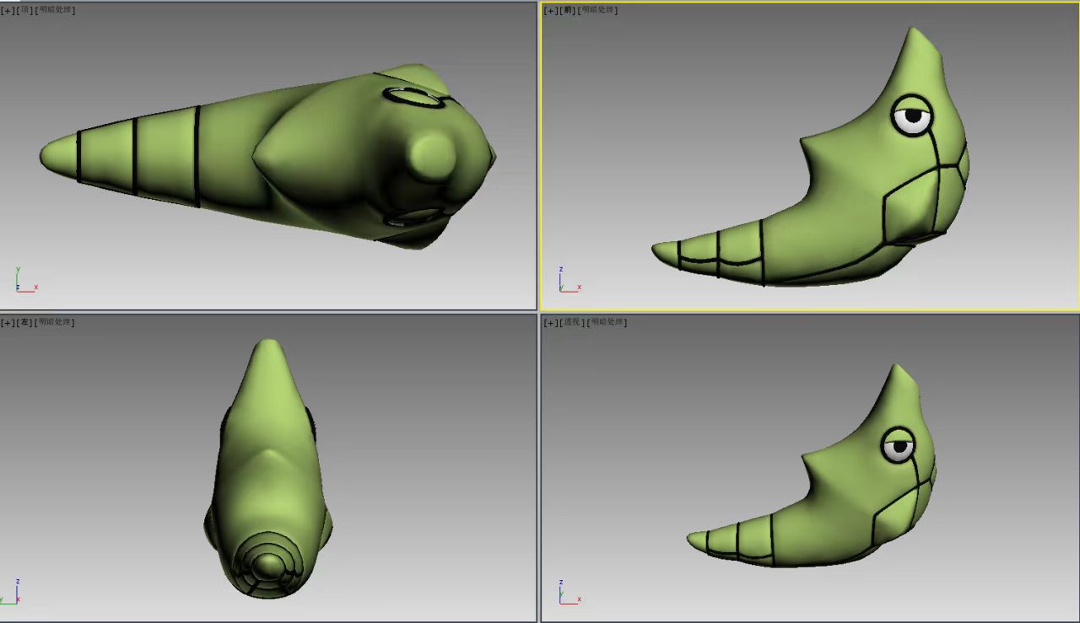Select the model's eye in the Perspective (透视) viewport
Viewport: 1080px width, 623px height.
point(899,445)
